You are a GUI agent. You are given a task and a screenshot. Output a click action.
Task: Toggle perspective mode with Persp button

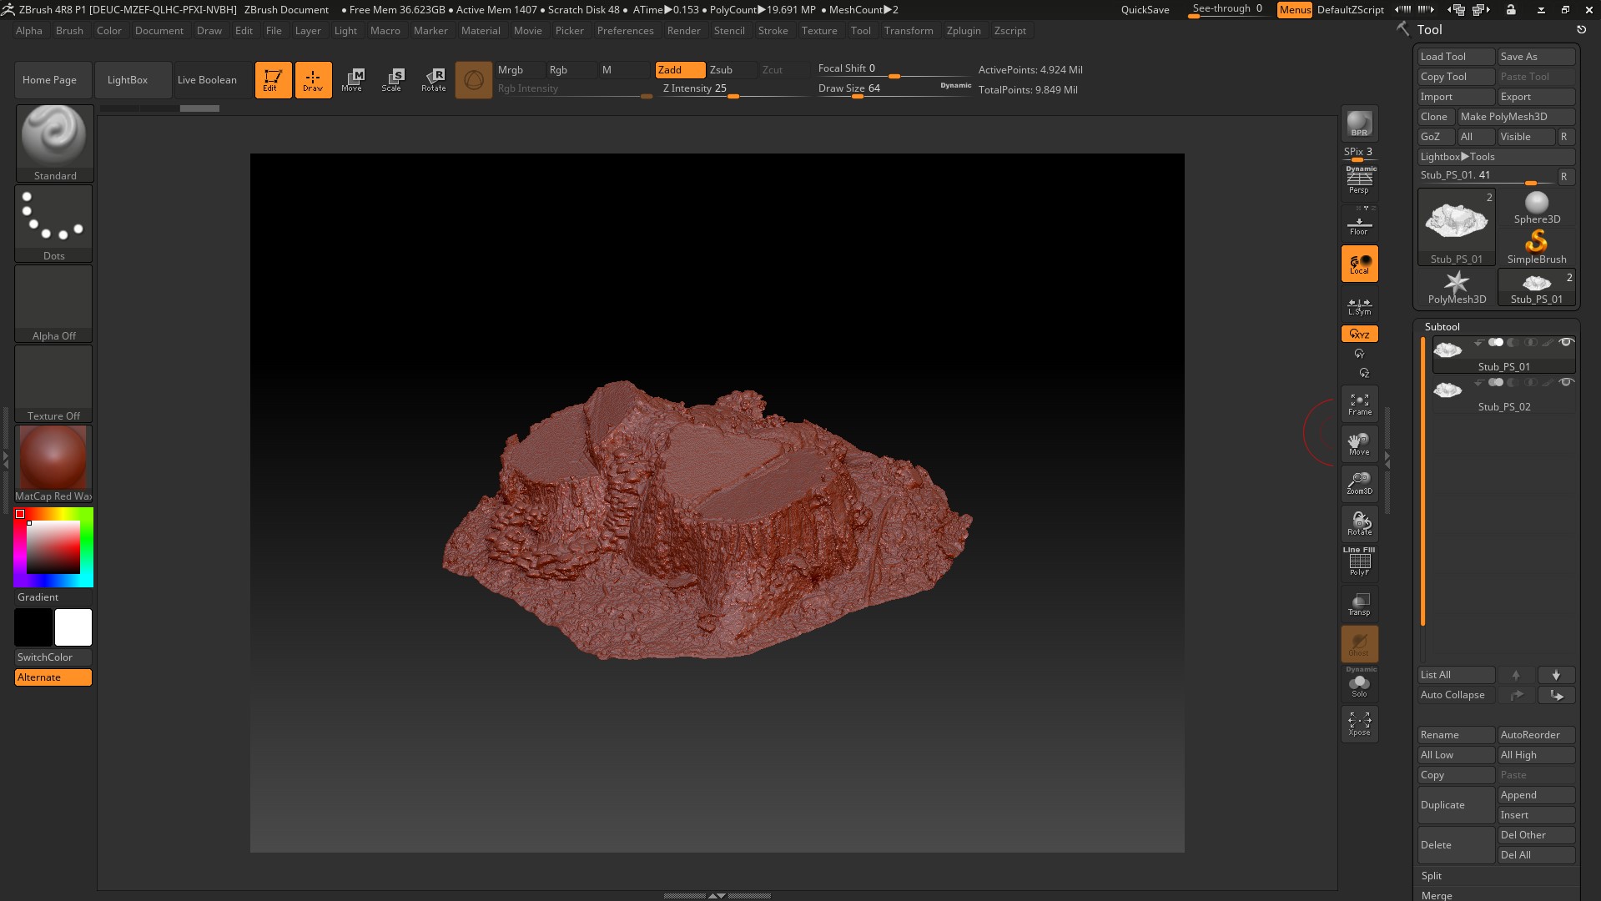tap(1359, 181)
